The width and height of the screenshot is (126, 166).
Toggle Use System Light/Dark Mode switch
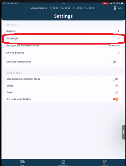pyautogui.click(x=115, y=79)
